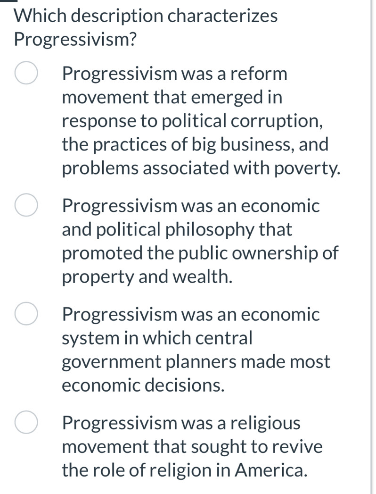
Task: Tap the 'movement that emerged in' line
Action: click(172, 98)
